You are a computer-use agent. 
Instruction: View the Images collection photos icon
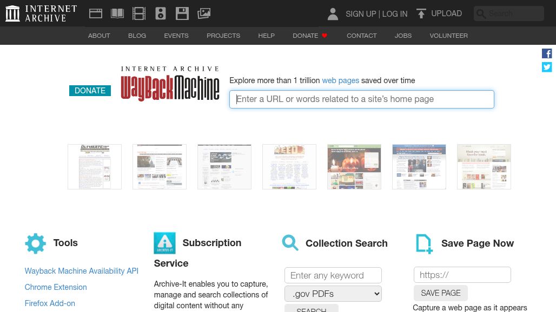[204, 13]
